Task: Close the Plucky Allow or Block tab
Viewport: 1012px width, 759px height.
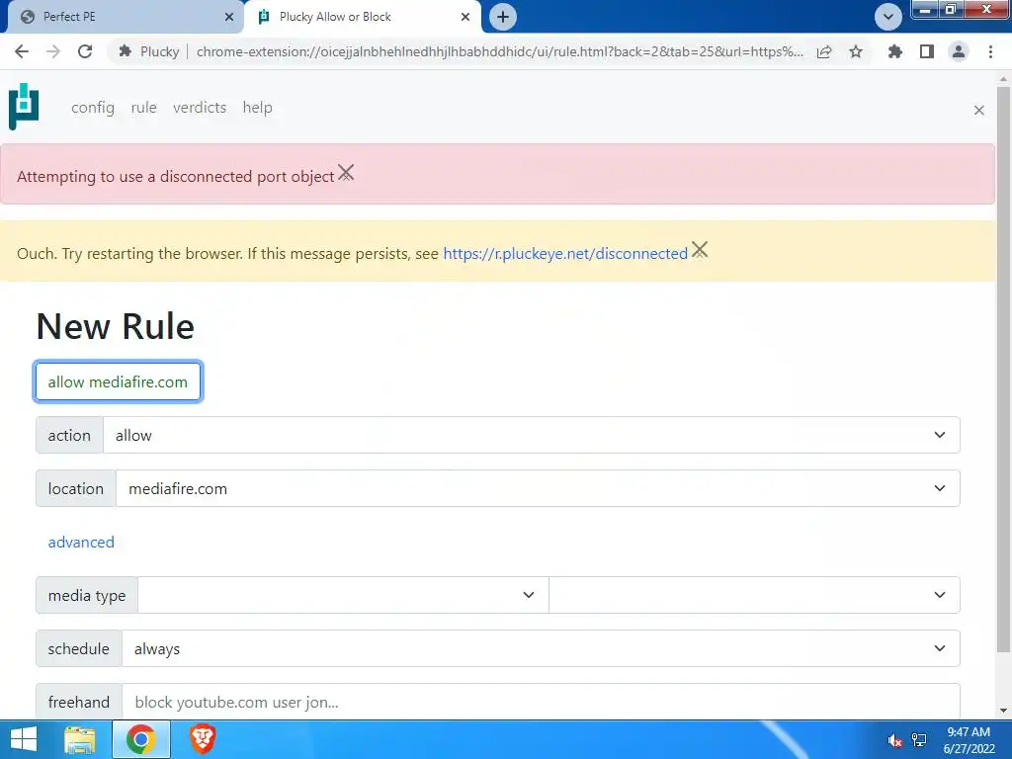Action: click(465, 17)
